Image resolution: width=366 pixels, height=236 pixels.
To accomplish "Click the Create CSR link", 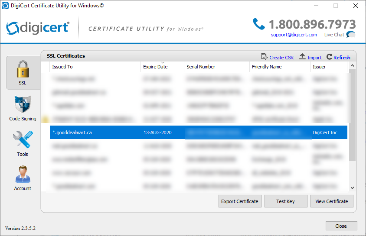I will (281, 58).
